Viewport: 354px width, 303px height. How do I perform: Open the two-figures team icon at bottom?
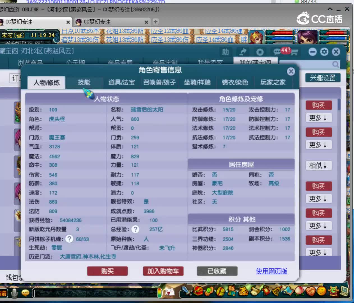click(232, 291)
